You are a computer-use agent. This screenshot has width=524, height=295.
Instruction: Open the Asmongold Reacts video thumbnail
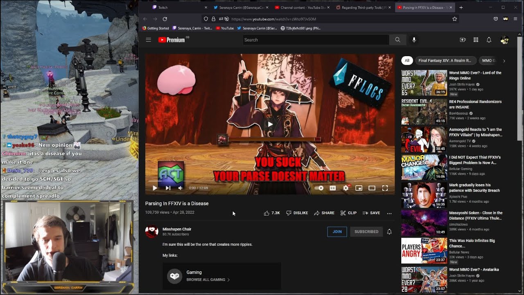point(424,139)
